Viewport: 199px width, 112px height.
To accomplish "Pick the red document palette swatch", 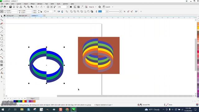I will 25,101.
